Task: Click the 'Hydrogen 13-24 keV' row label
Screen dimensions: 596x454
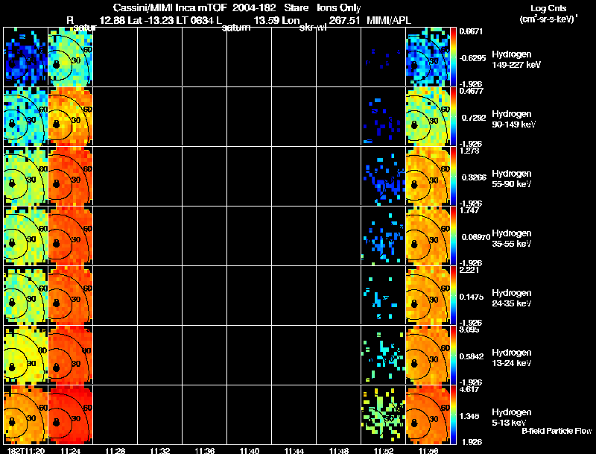Action: (512, 358)
